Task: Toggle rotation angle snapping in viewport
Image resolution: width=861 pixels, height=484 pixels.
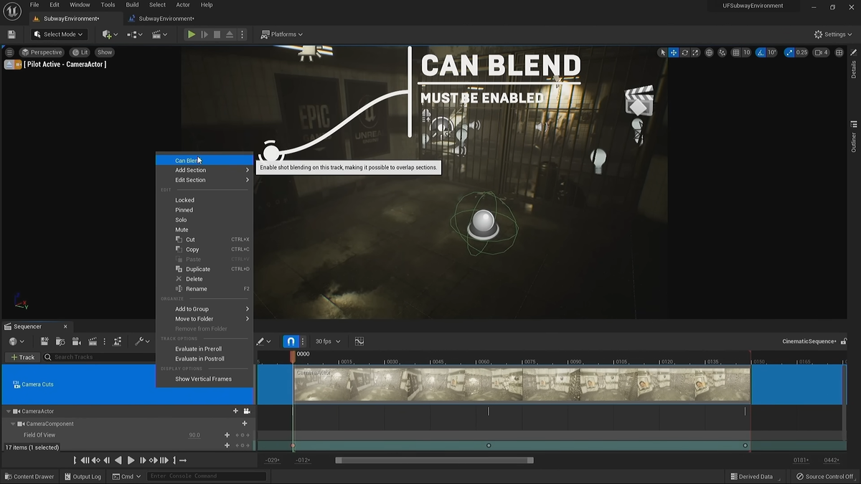Action: click(761, 52)
